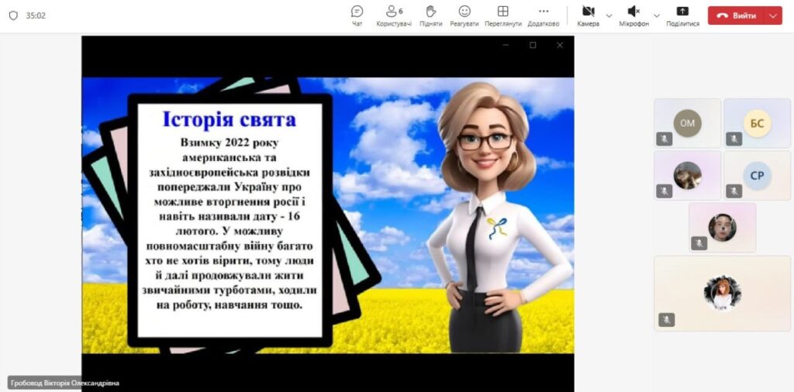This screenshot has width=794, height=392.
Task: Open the view layout (Переглянути) options
Action: point(502,15)
